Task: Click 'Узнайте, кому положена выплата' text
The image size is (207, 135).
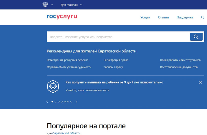Action: click(87, 90)
